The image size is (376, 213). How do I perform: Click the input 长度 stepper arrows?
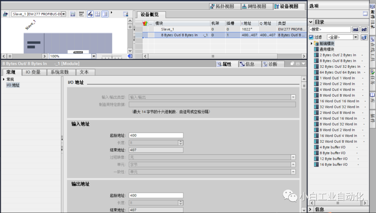181,143
